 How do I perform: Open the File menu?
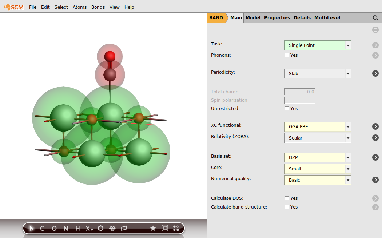(x=33, y=7)
